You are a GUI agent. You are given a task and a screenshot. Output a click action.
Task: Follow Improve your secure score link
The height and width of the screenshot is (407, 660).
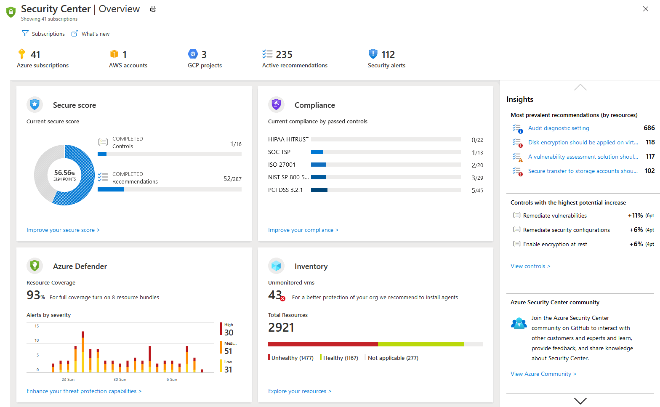click(x=63, y=230)
